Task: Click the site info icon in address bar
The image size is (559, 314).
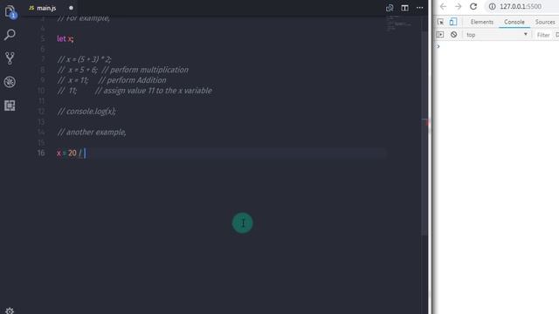Action: (x=492, y=6)
